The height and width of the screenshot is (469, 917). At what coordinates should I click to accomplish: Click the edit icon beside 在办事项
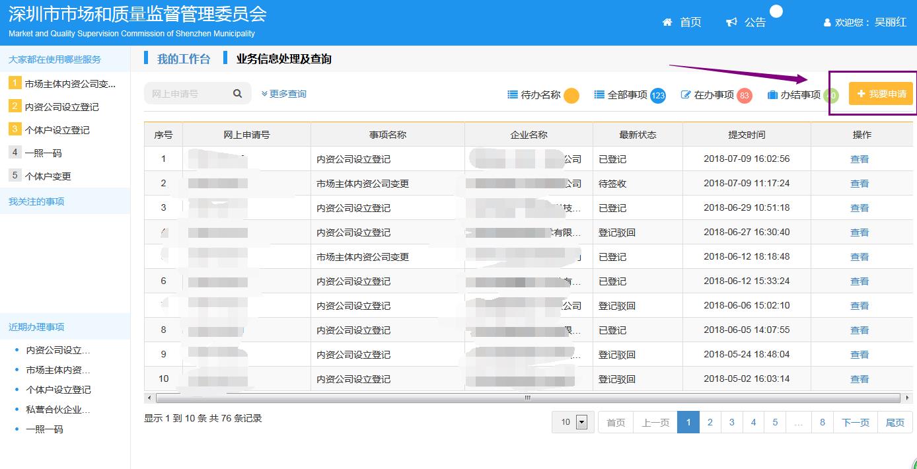(x=686, y=94)
